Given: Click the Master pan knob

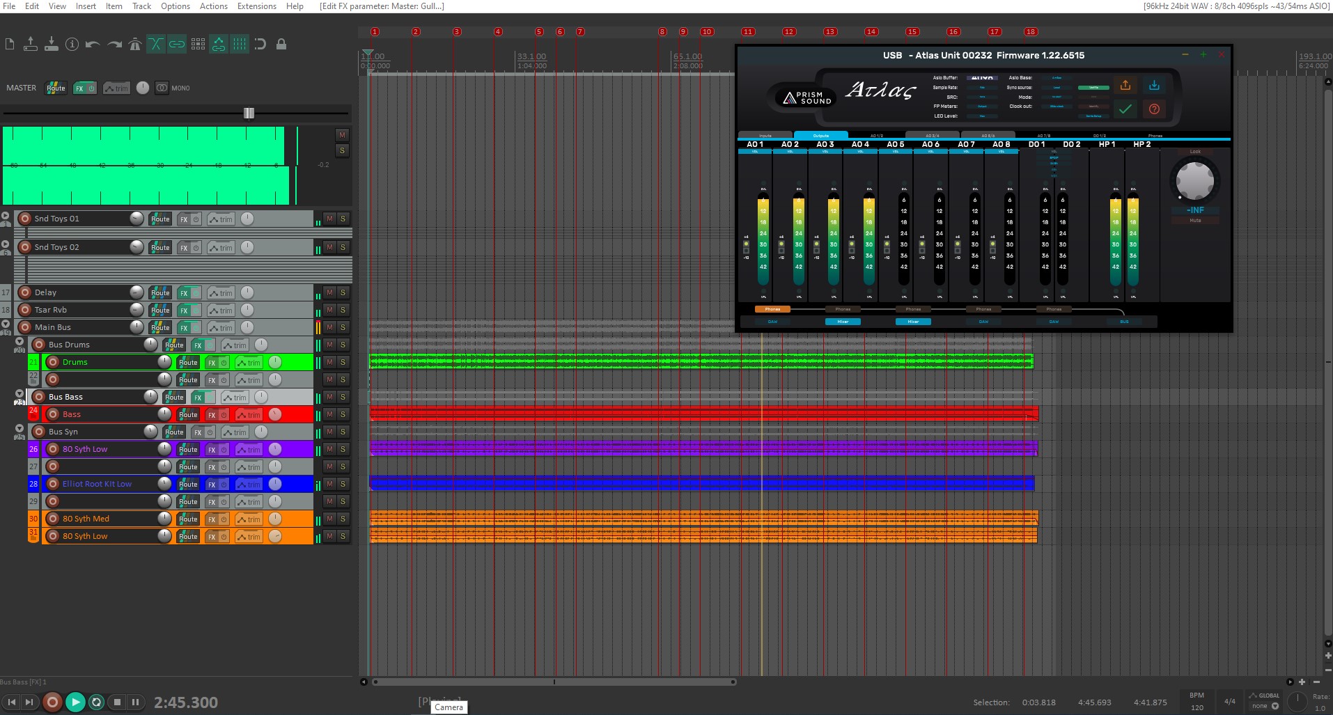Looking at the screenshot, I should tap(143, 88).
